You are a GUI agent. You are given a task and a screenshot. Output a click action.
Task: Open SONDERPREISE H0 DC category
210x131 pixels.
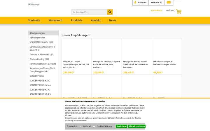(40, 81)
